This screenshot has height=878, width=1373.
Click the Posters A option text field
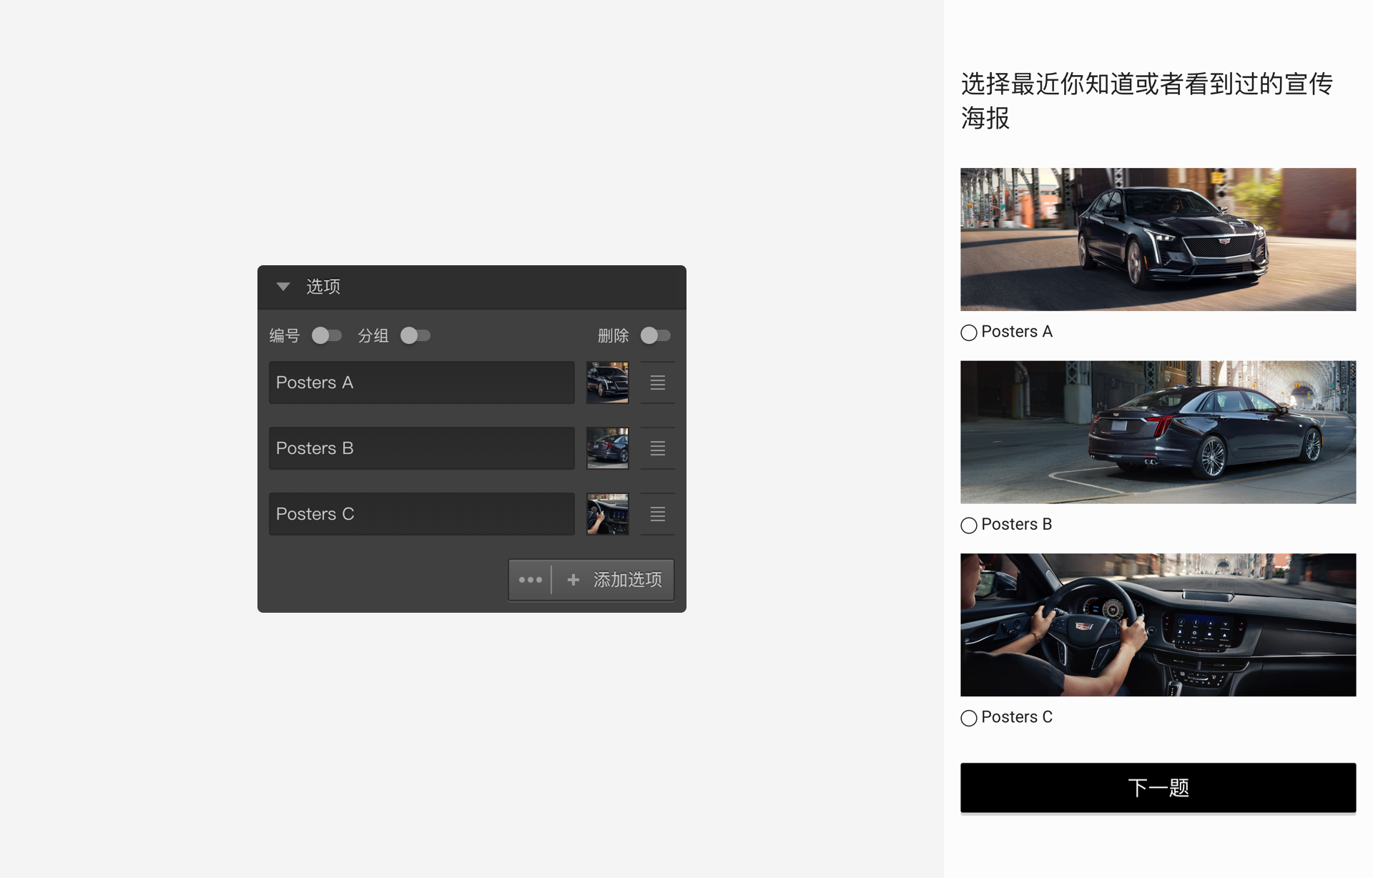(x=422, y=383)
